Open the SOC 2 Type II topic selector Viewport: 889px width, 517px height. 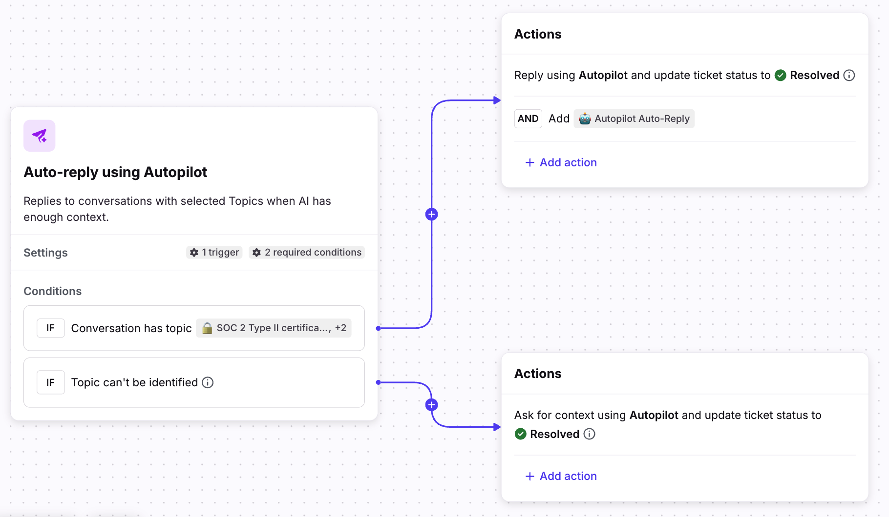pyautogui.click(x=268, y=328)
